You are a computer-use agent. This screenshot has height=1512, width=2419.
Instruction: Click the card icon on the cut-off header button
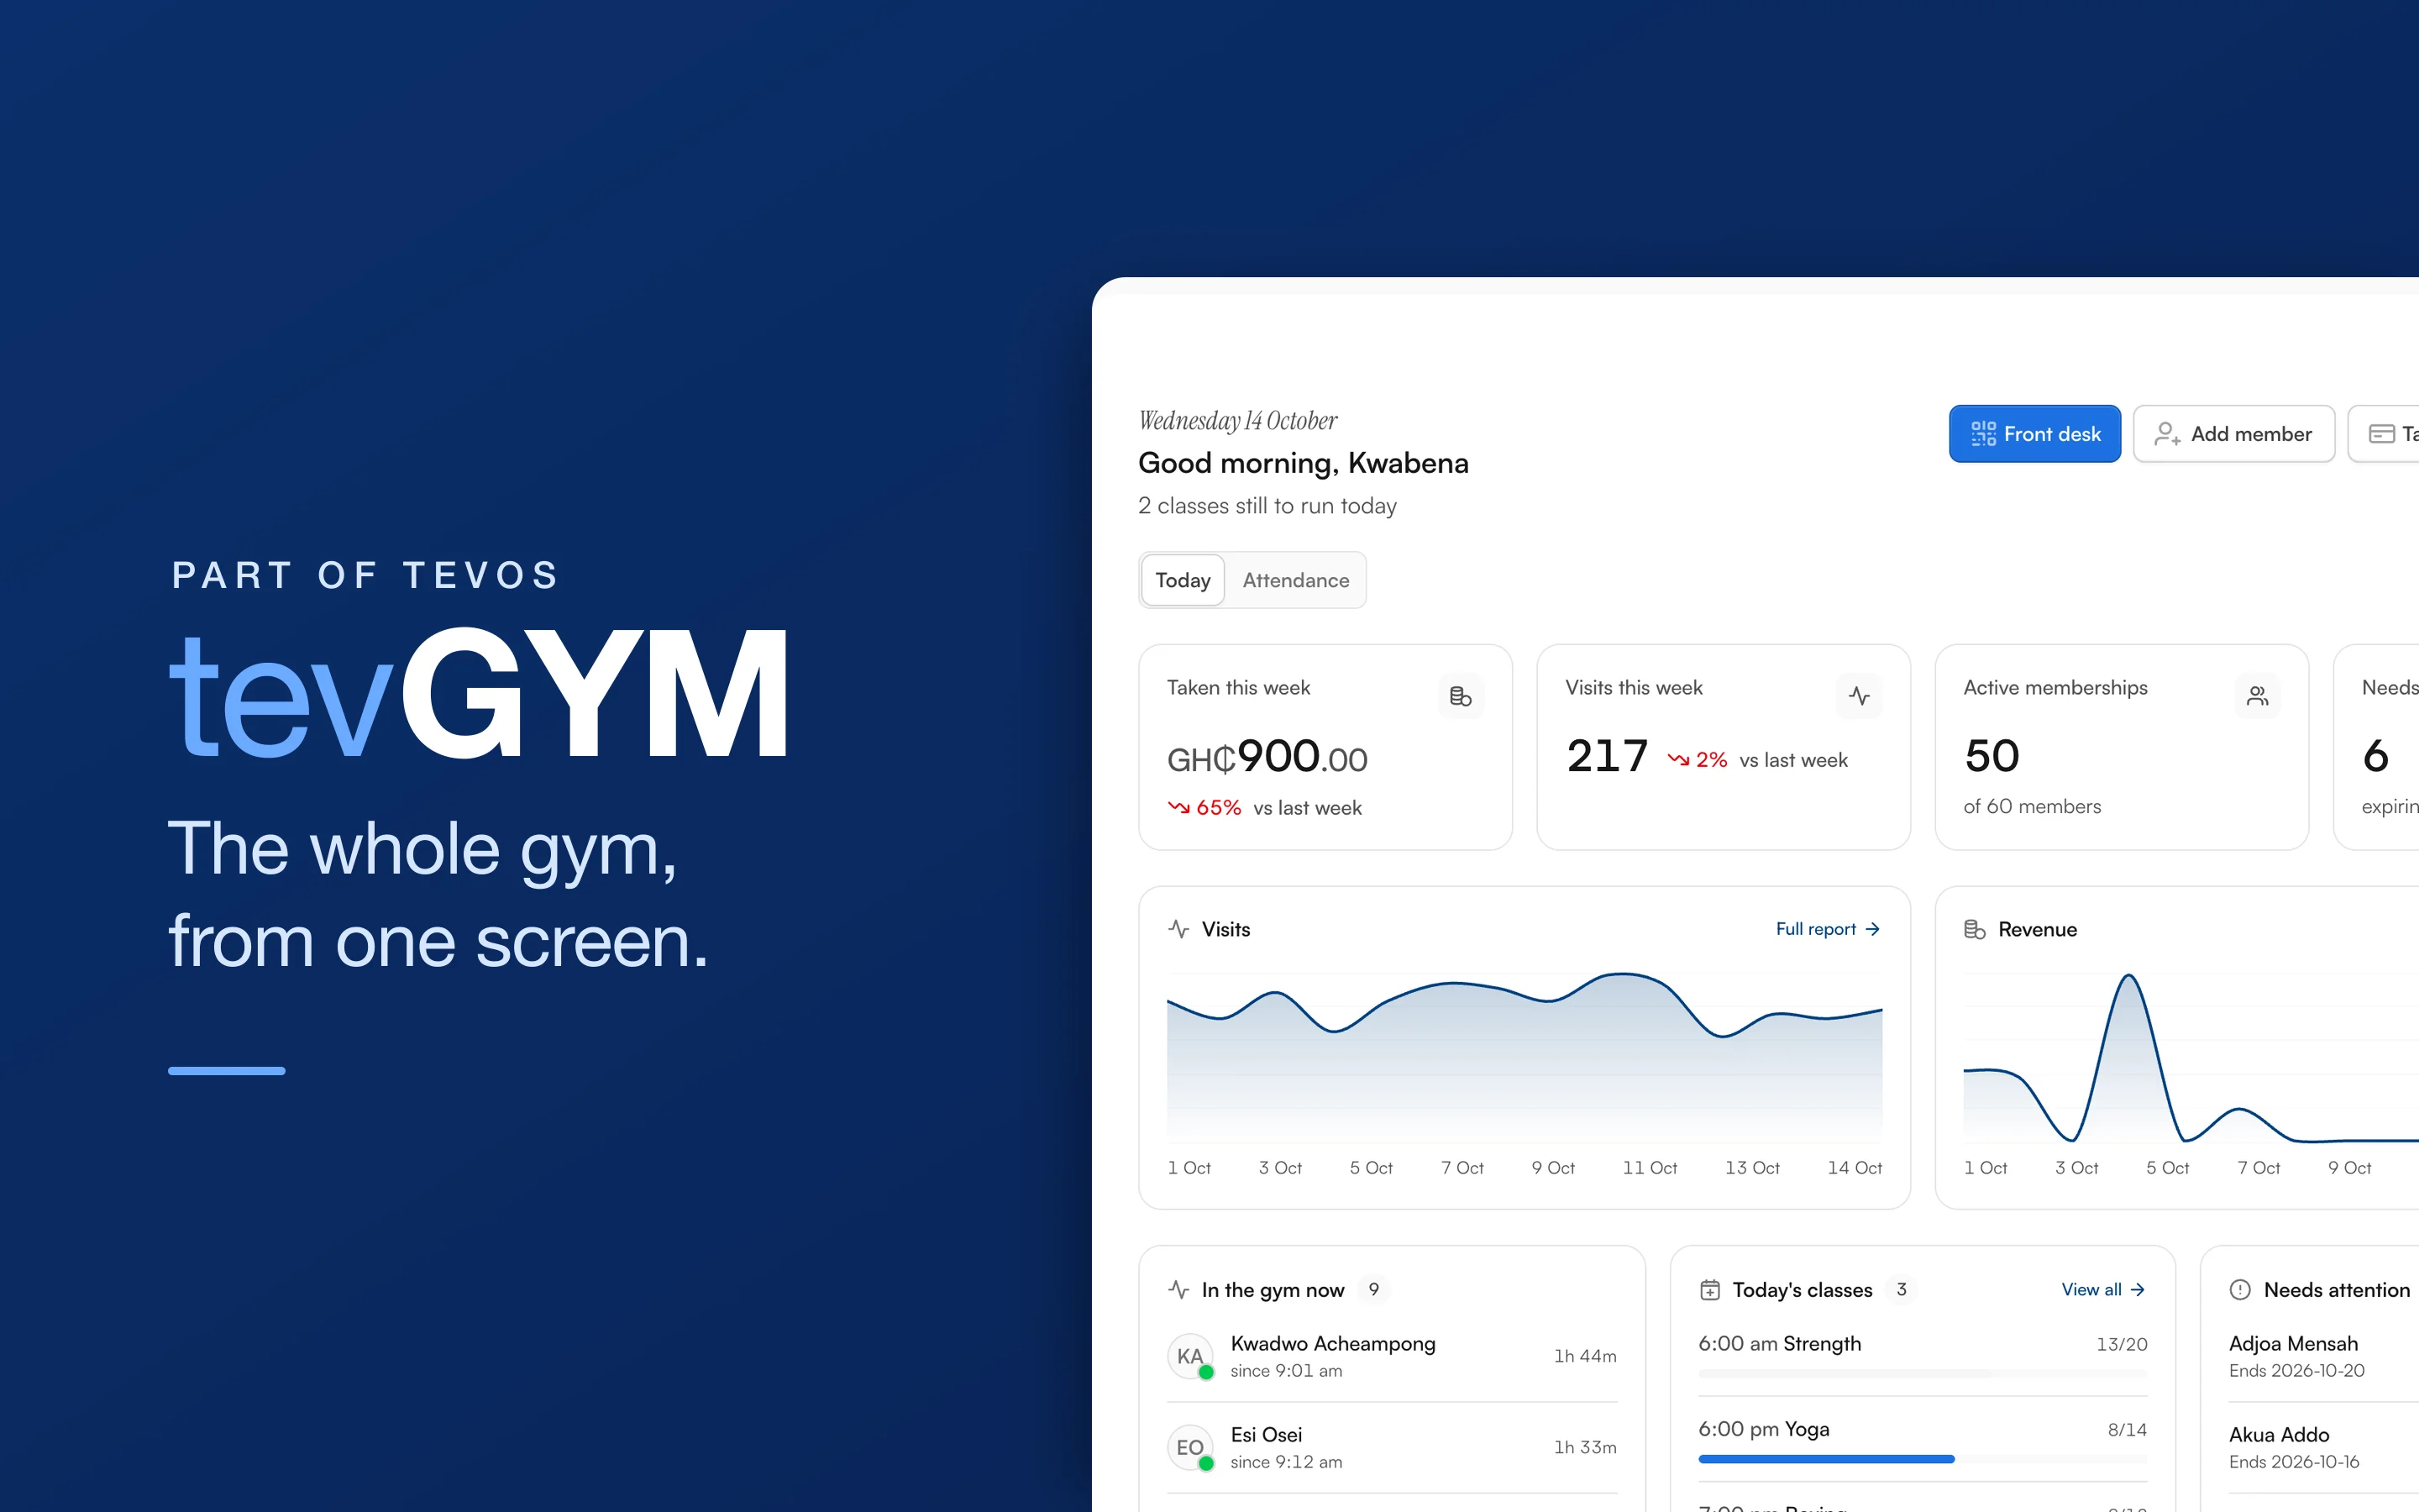(x=2382, y=434)
